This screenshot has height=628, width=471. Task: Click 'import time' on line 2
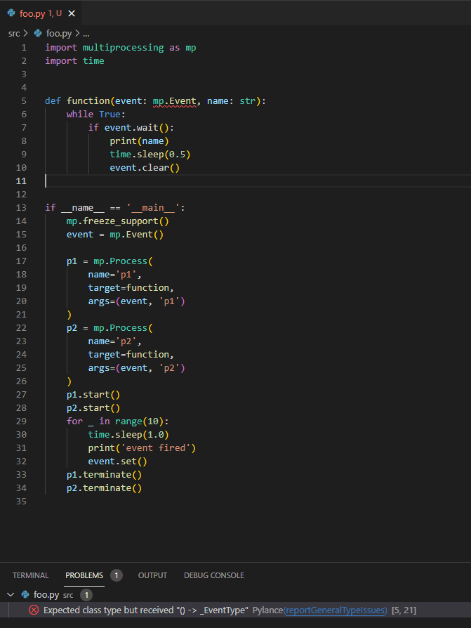(x=74, y=61)
